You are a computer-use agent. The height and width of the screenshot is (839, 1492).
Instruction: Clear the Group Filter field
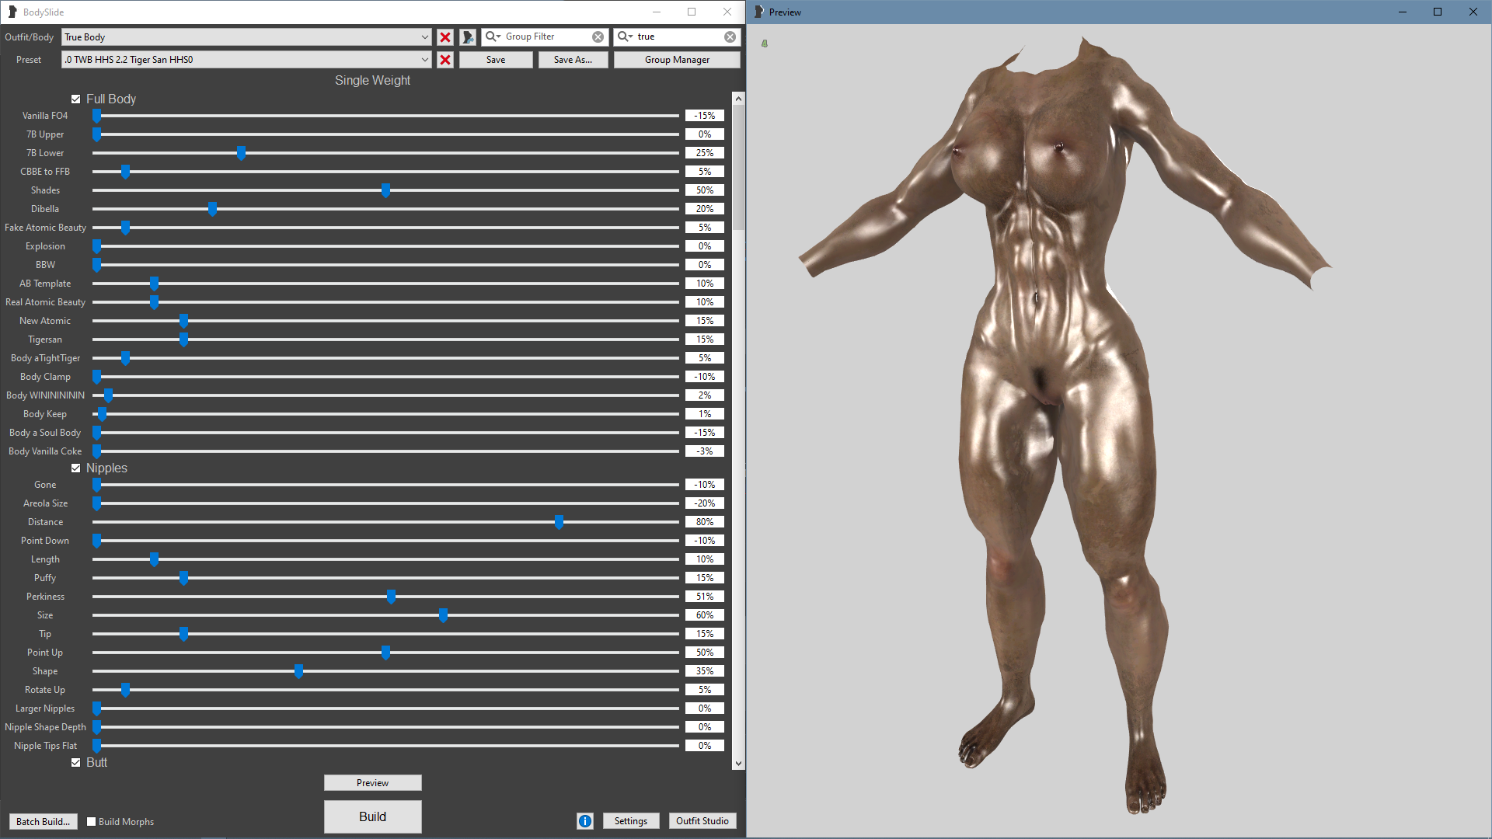pyautogui.click(x=598, y=37)
